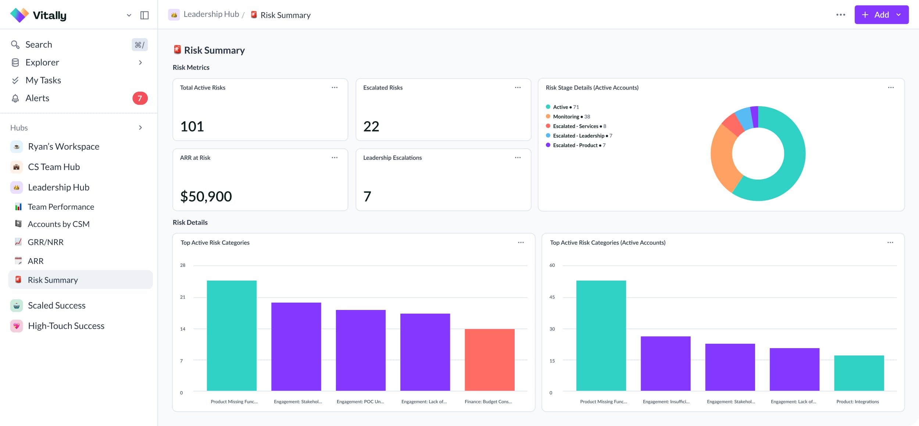Screen dimensions: 919x426
Task: Expand the Hubs section chevron
Action: click(140, 128)
